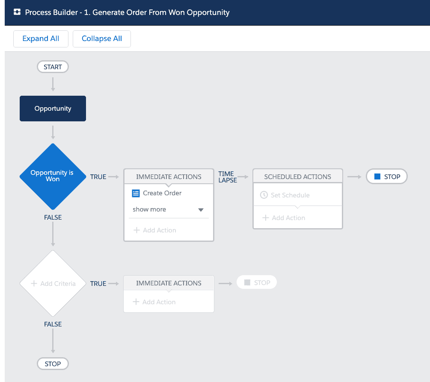
Task: Click the Process Builder title text
Action: click(x=127, y=12)
